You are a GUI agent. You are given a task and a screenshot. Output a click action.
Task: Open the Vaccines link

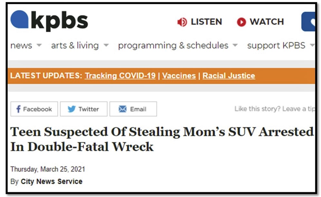tap(179, 76)
